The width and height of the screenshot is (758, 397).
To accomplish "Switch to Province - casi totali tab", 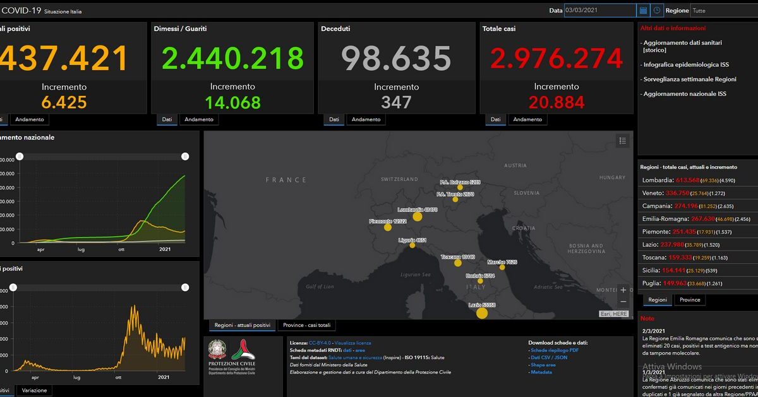I will 306,325.
